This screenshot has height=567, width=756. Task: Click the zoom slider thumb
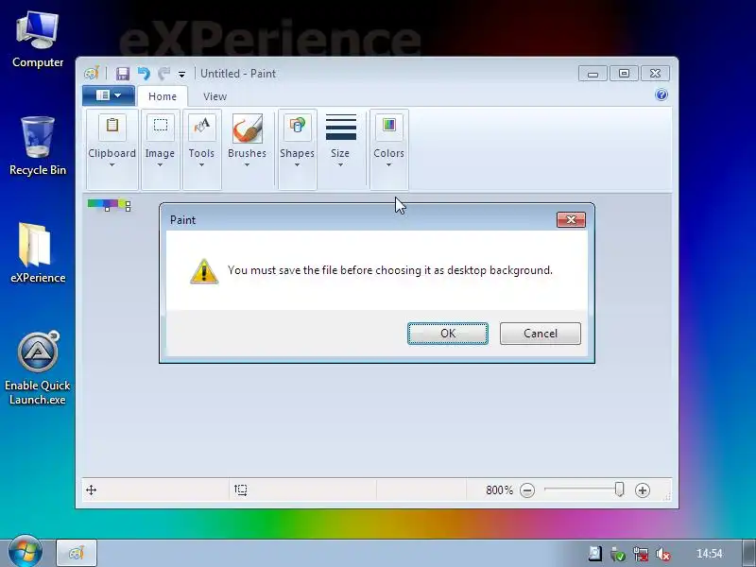(620, 490)
